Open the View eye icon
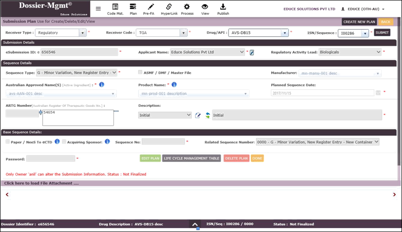Viewport: 402px width, 232px height. 205,7
